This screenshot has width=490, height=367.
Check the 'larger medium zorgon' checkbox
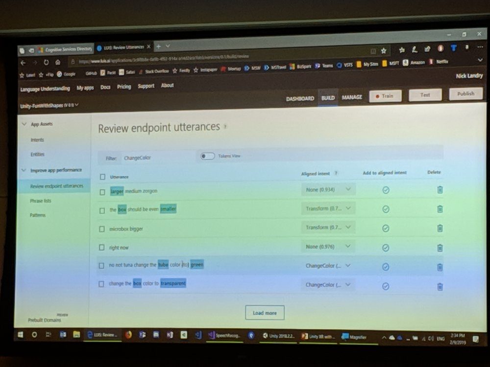(x=102, y=192)
